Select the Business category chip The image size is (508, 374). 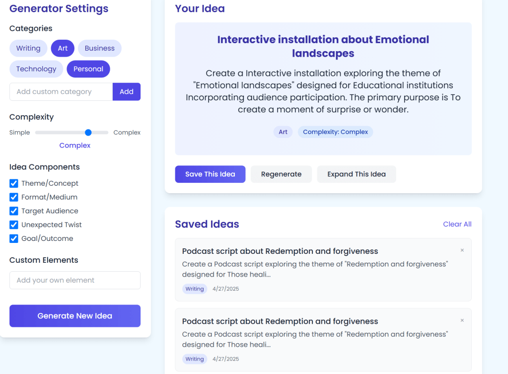[99, 48]
